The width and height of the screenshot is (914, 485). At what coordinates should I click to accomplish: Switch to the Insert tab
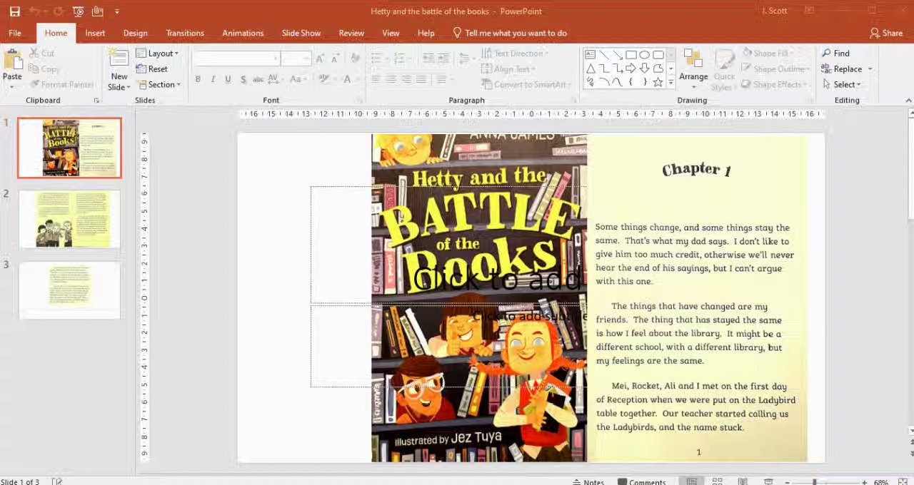pos(95,33)
